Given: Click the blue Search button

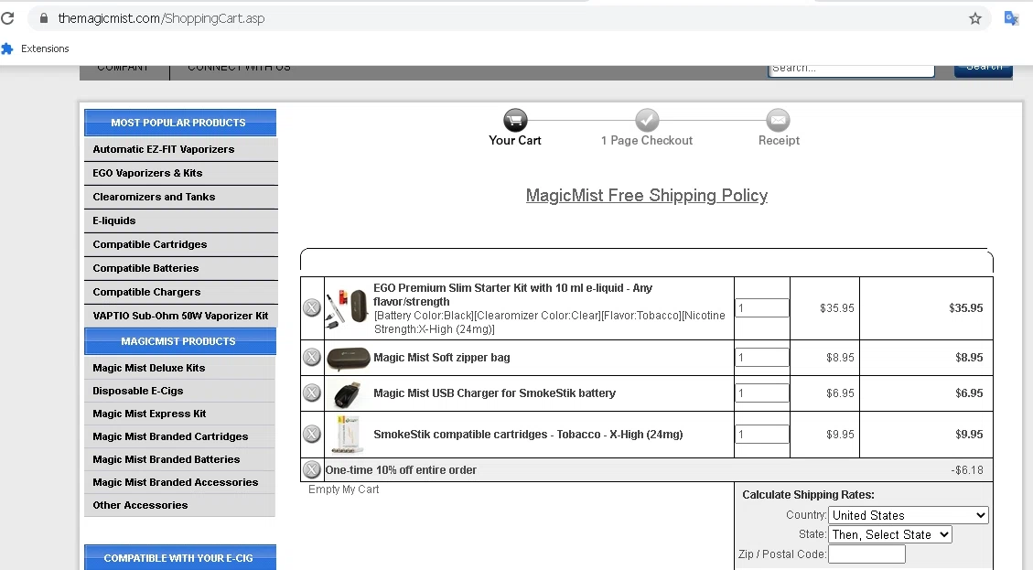Looking at the screenshot, I should click(984, 70).
